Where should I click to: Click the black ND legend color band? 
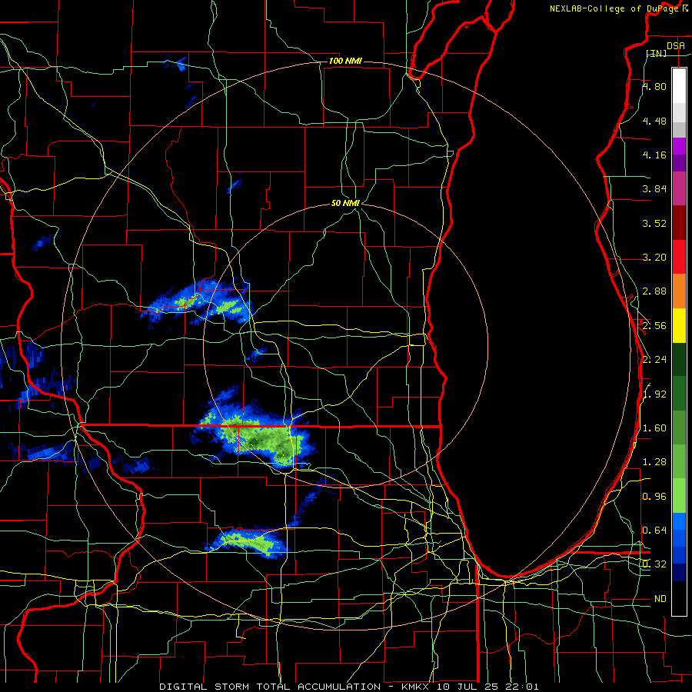click(x=679, y=598)
